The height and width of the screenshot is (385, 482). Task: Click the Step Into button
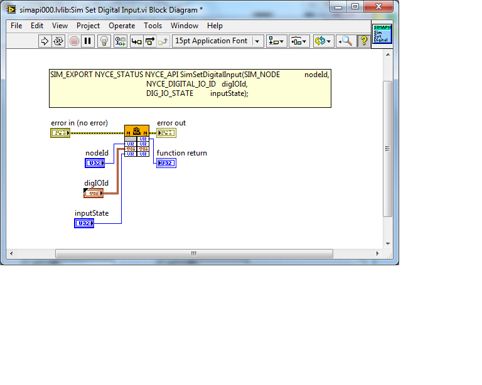tap(136, 41)
